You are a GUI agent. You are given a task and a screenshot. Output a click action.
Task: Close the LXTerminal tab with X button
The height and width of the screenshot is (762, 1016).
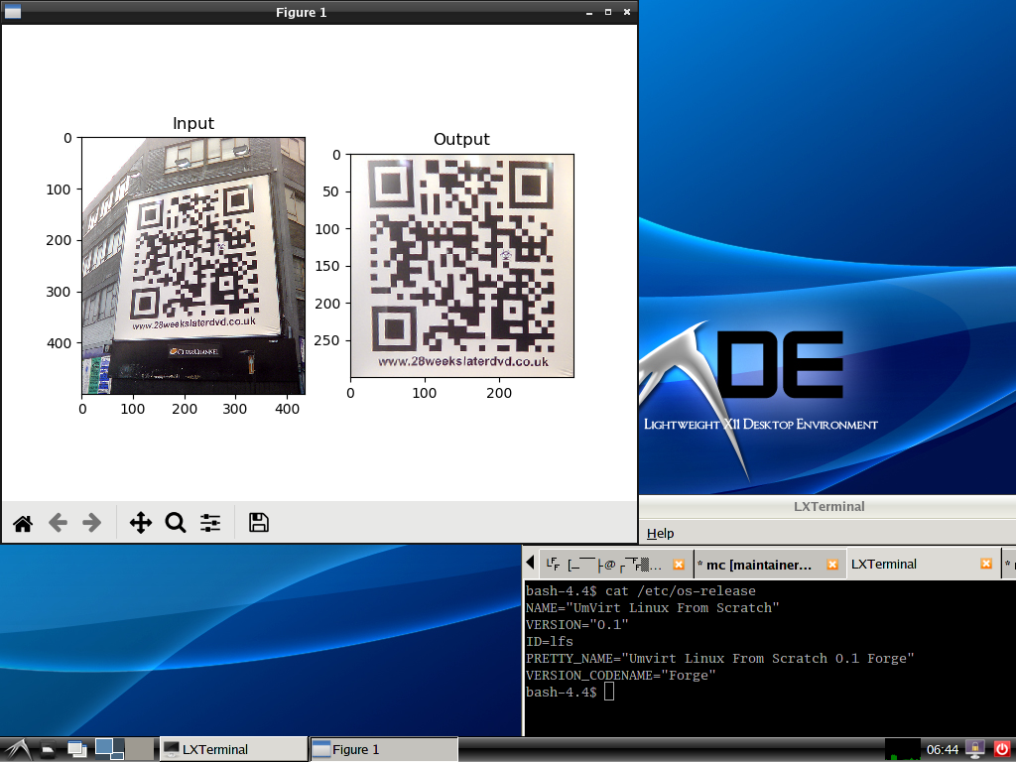click(x=986, y=564)
